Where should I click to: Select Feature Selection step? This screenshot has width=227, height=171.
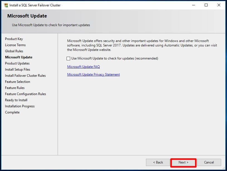tap(18, 82)
